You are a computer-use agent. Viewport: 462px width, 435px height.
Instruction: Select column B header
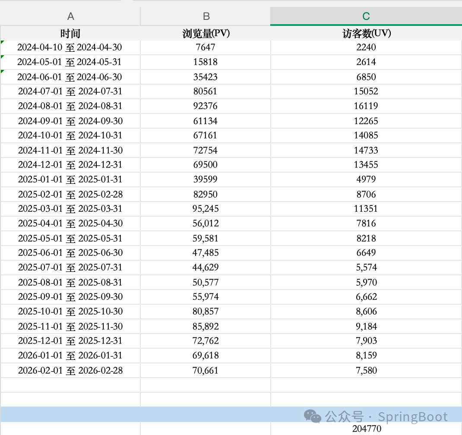[206, 16]
